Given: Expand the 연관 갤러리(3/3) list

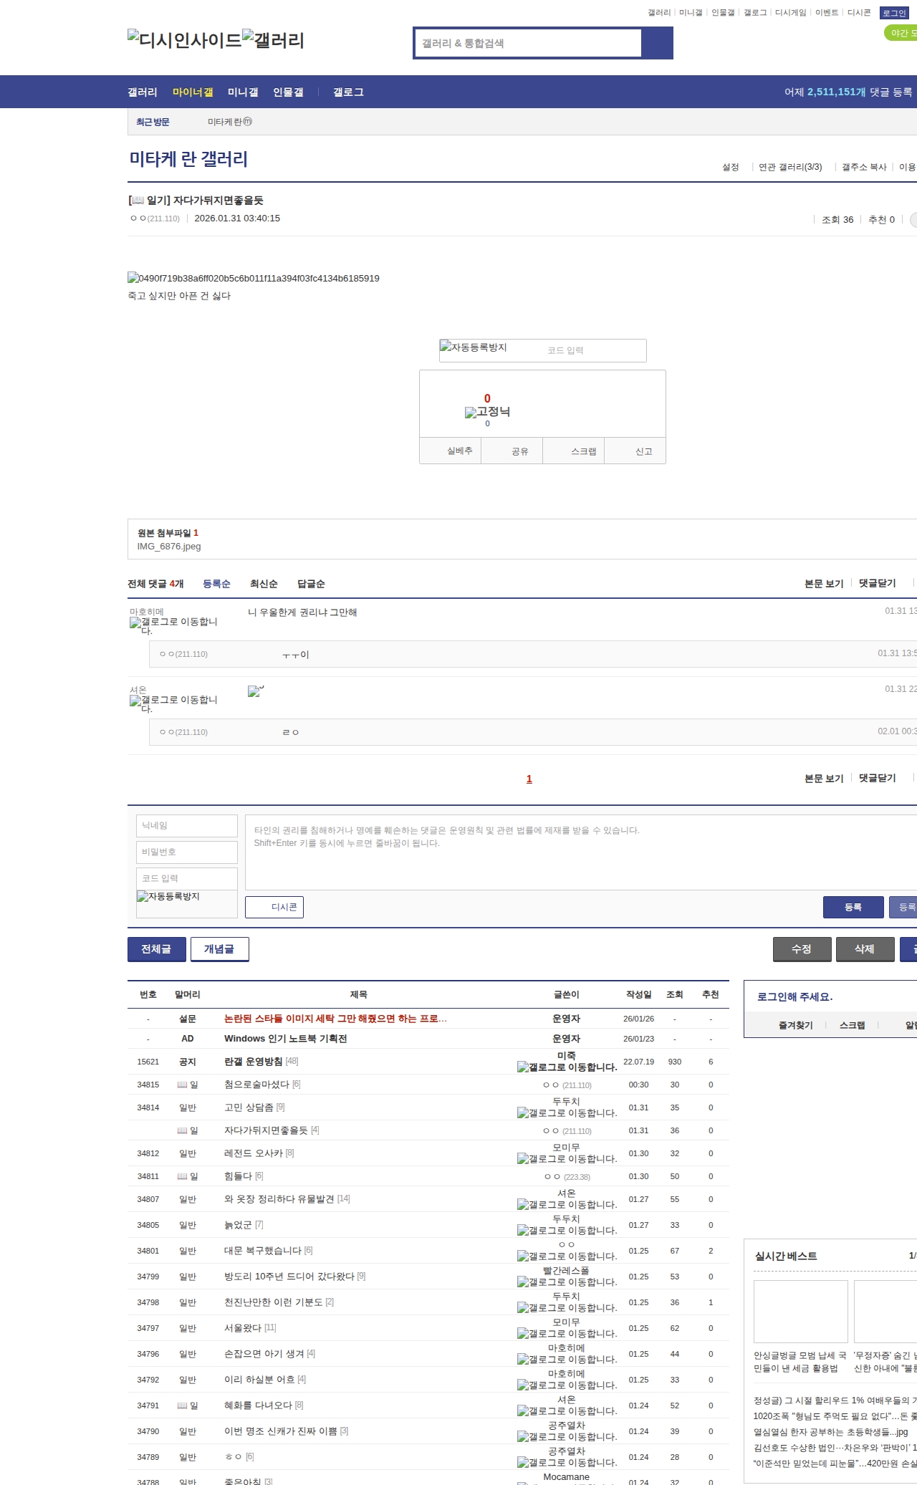Looking at the screenshot, I should pos(789,167).
